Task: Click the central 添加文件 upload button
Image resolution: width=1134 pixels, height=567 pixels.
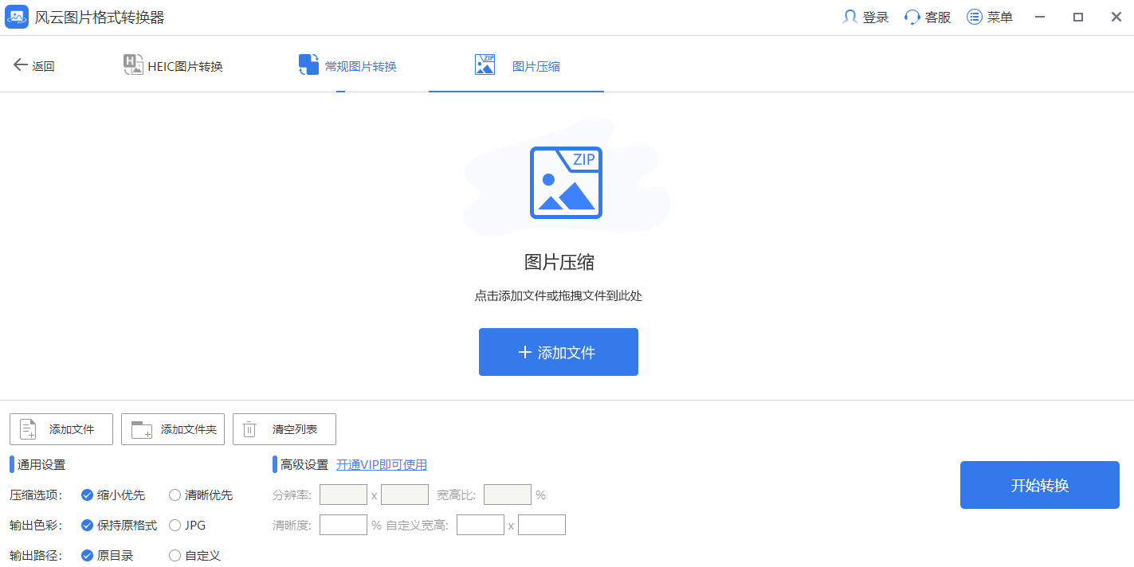Action: (558, 351)
